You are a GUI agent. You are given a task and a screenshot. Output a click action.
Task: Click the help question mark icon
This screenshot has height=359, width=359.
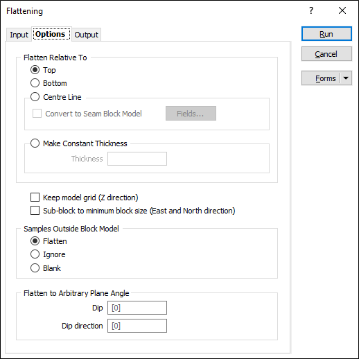(311, 10)
